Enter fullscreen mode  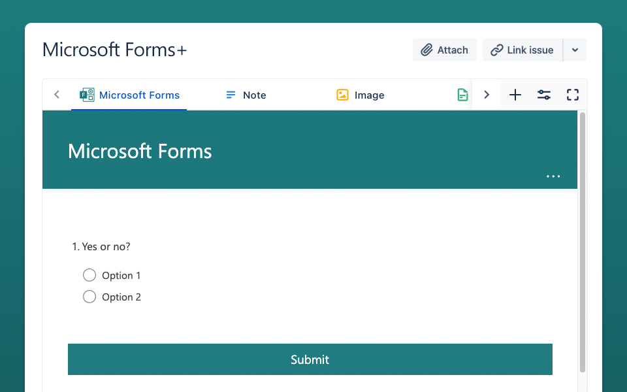coord(573,95)
